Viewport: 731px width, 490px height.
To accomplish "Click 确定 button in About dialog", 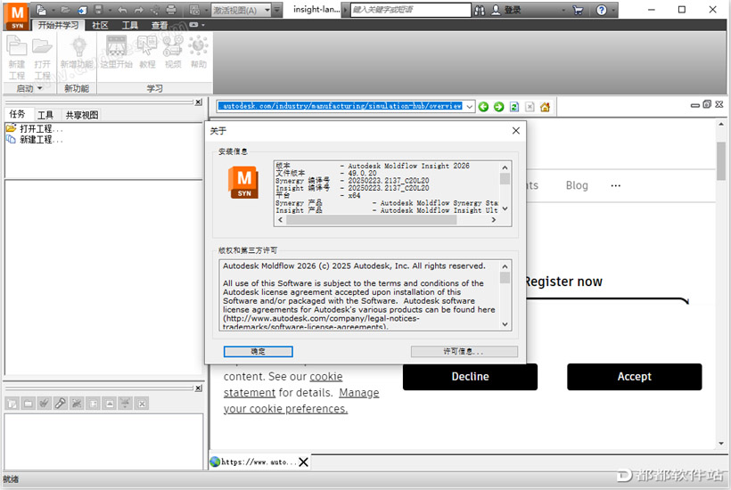I will (x=259, y=351).
